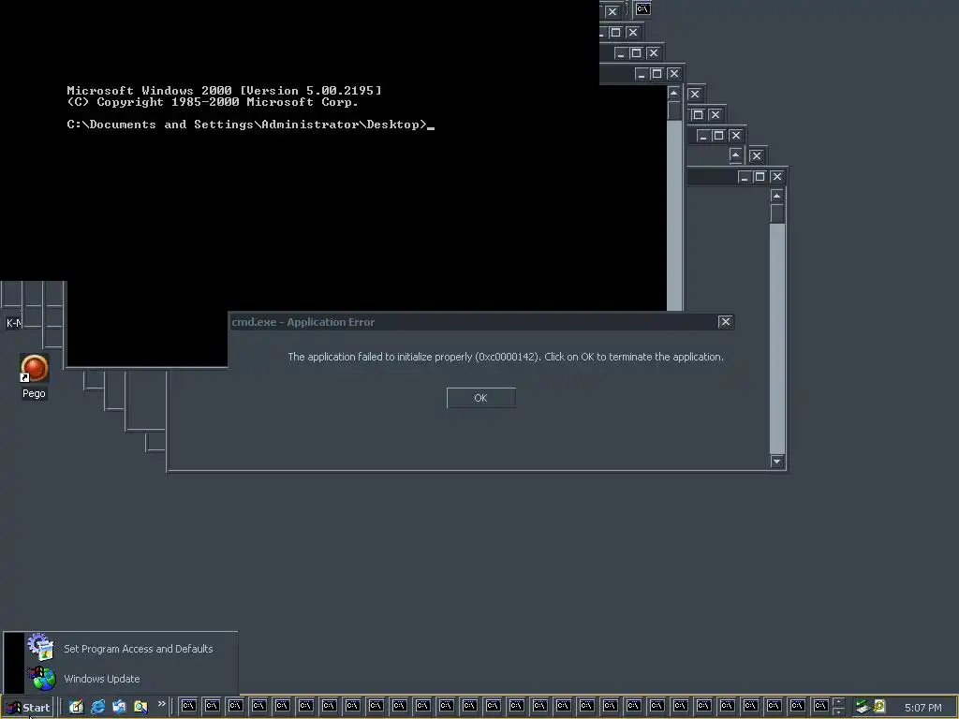Image resolution: width=959 pixels, height=719 pixels.
Task: Expand the Quick Launch overflow chevron
Action: 161,704
